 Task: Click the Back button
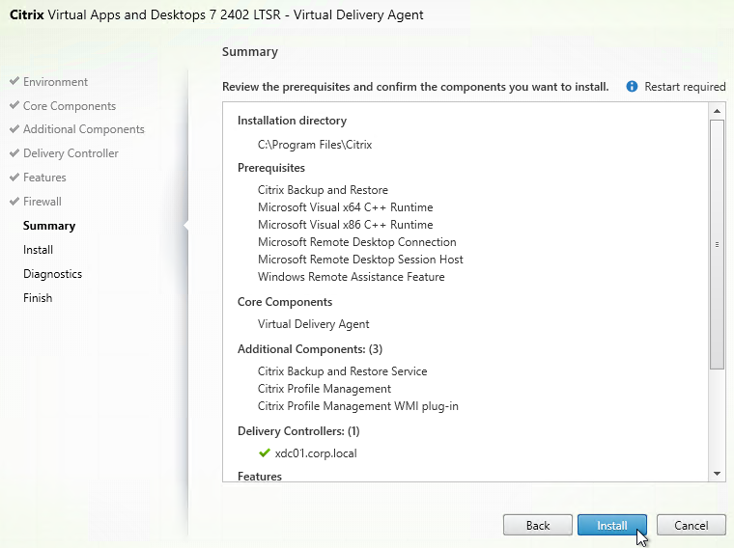pos(537,525)
